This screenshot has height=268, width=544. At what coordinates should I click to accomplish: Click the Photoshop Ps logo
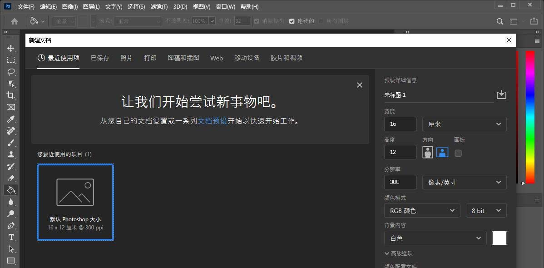pyautogui.click(x=7, y=6)
